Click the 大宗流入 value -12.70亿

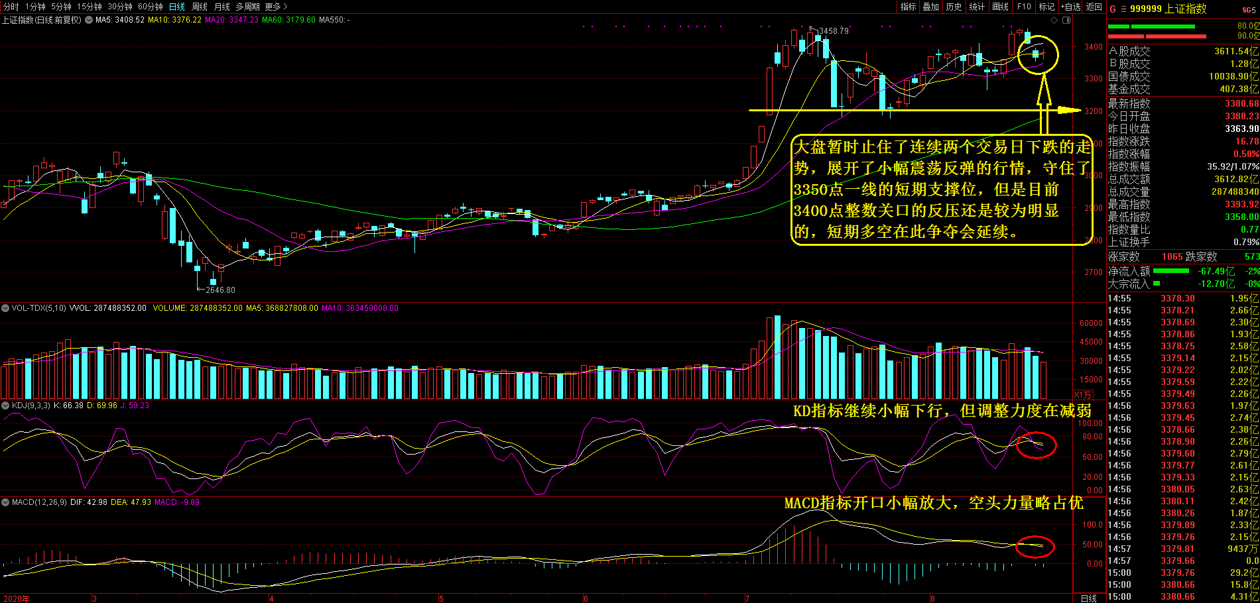[1216, 284]
